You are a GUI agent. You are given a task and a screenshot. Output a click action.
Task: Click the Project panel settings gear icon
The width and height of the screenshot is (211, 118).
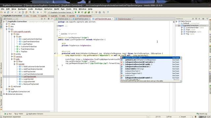tap(49, 19)
